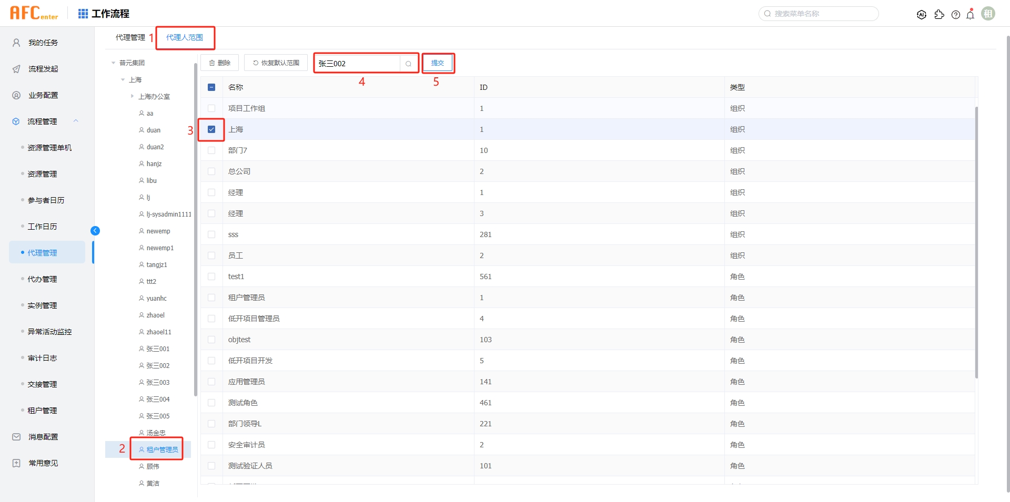Toggle the select-all checkbox in table header
The image size is (1010, 502).
(x=211, y=87)
